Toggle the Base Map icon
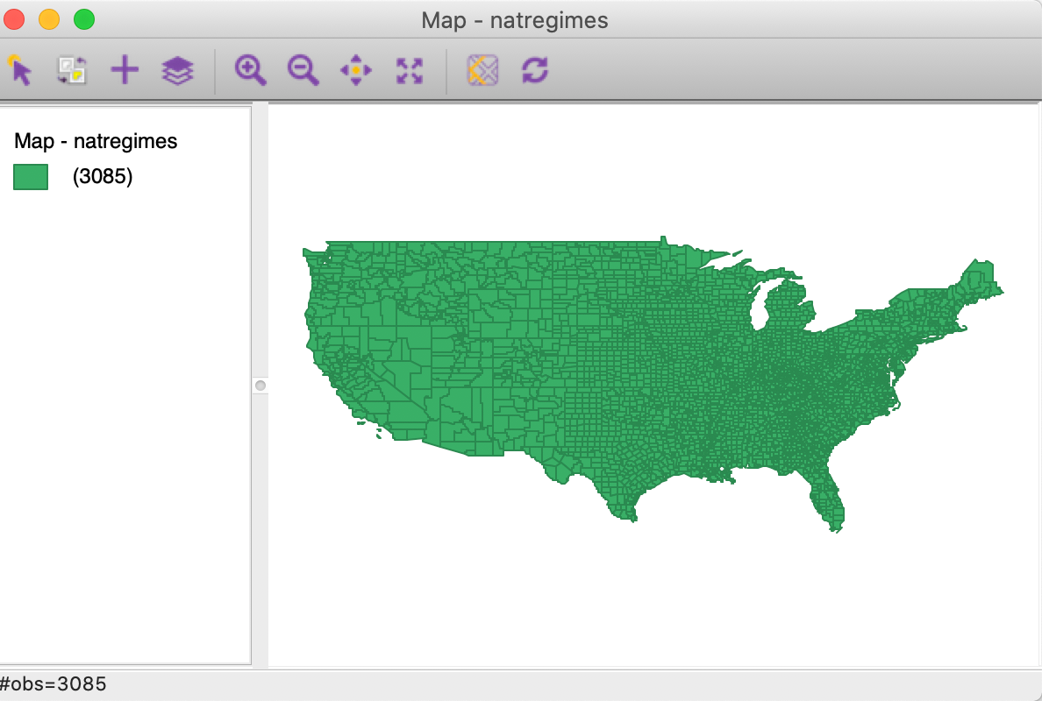1042x701 pixels. coord(482,70)
